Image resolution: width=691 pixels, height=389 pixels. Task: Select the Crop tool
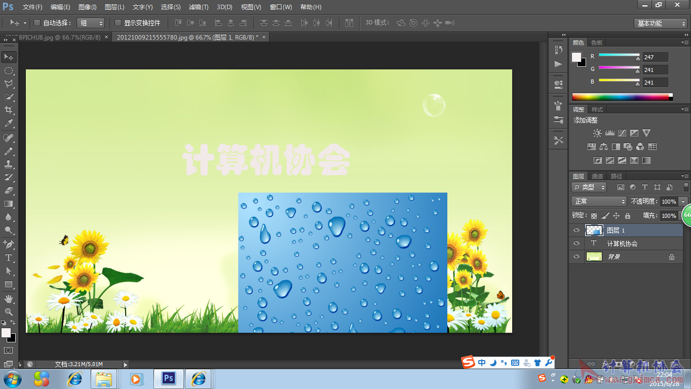[9, 110]
